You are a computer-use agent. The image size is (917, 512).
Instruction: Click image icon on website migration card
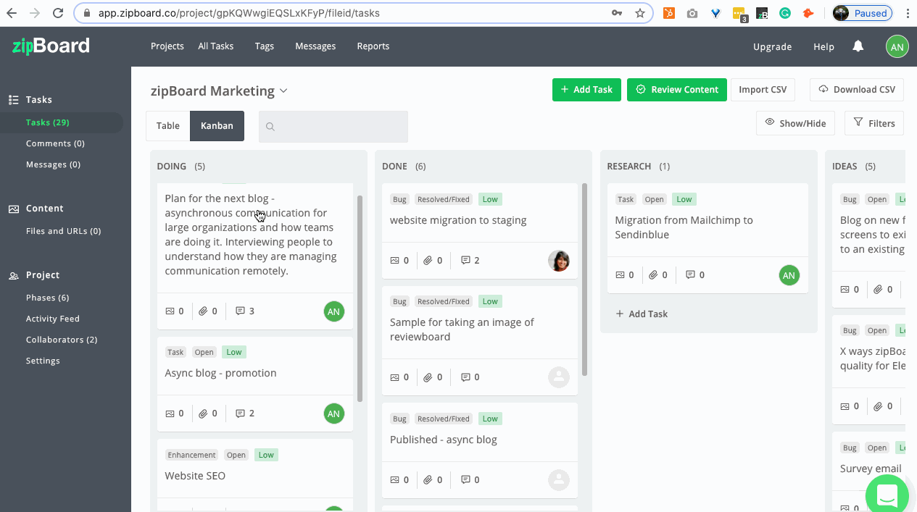coord(395,260)
